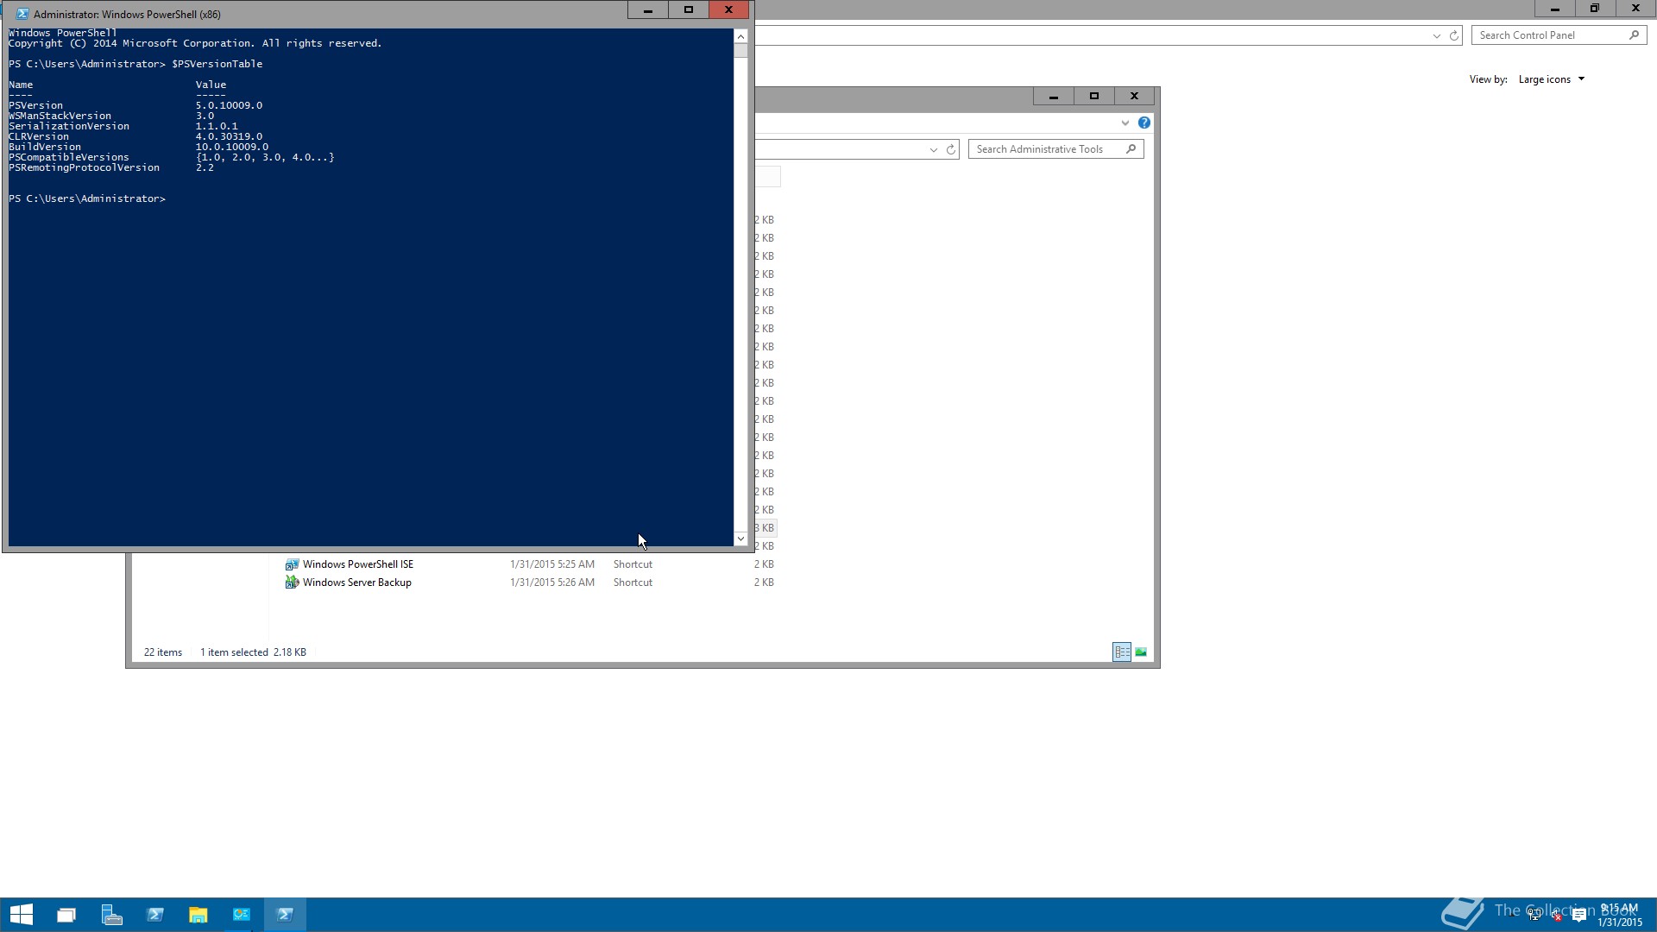Click the Search Control Panel field
1657x932 pixels.
(x=1559, y=35)
